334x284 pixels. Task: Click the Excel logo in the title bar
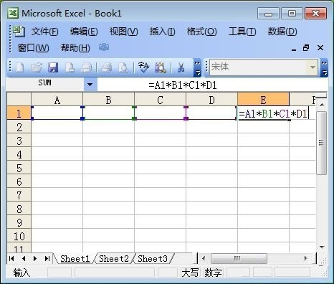click(13, 13)
